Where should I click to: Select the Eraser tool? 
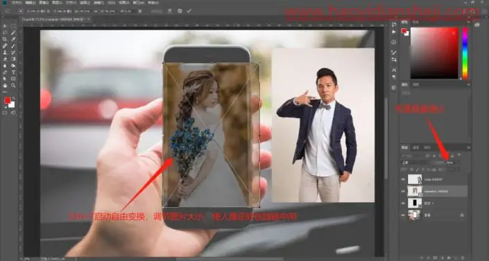coord(5,59)
